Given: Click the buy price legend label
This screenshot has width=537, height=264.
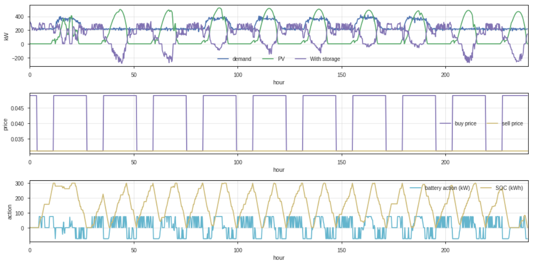Looking at the screenshot, I should (x=465, y=124).
